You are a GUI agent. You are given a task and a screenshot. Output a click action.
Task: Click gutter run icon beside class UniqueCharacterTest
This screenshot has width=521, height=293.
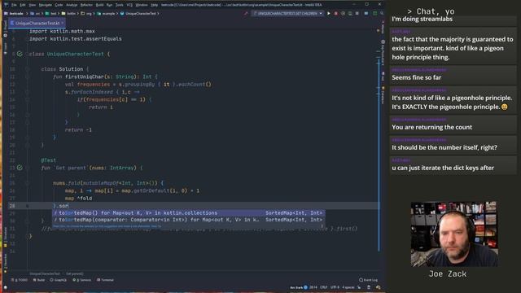click(x=20, y=54)
